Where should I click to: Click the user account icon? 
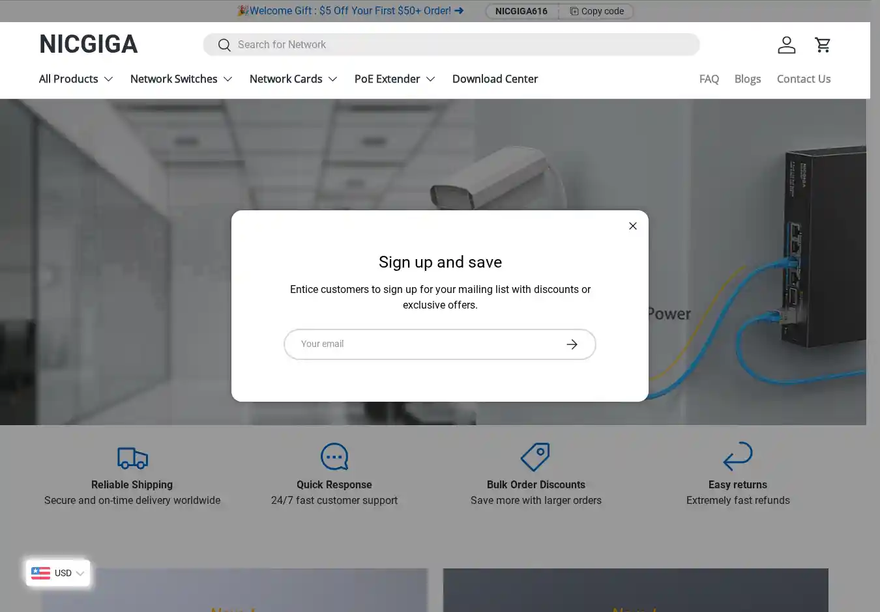(786, 45)
